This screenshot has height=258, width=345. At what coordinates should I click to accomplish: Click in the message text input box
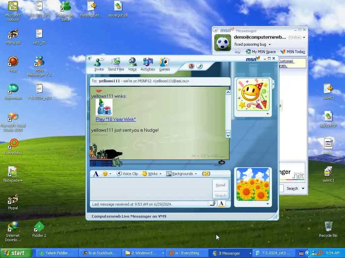(x=151, y=189)
